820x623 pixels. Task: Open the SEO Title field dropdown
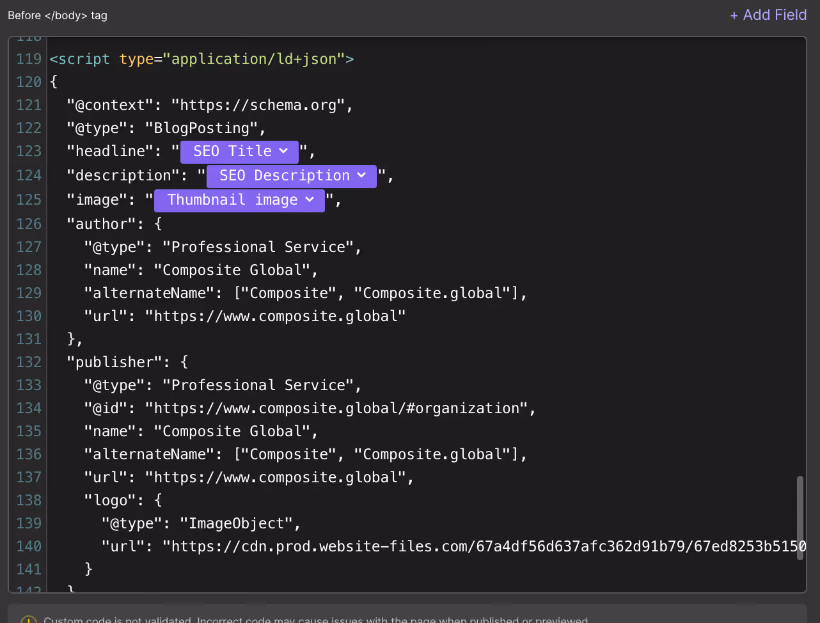[240, 152]
